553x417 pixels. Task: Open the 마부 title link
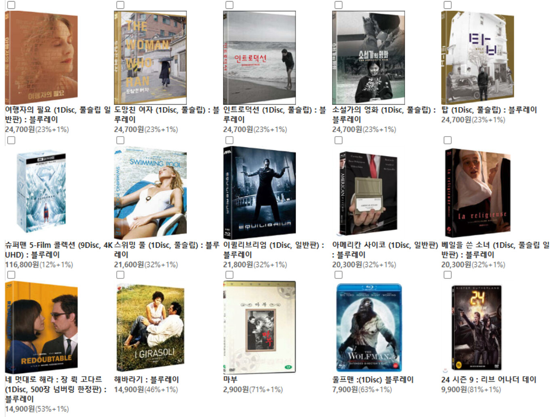coord(230,379)
